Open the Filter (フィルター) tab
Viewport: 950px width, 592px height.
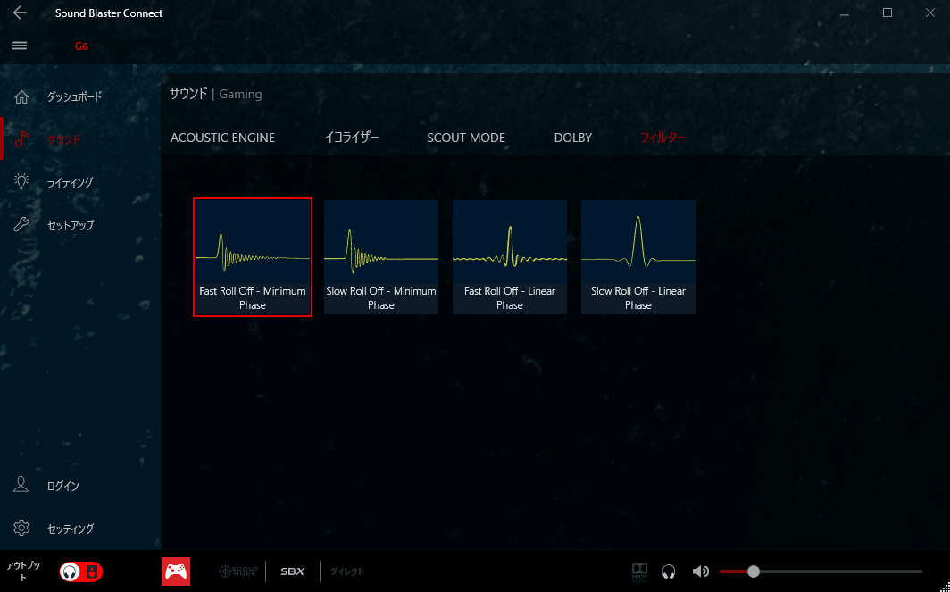click(x=662, y=138)
